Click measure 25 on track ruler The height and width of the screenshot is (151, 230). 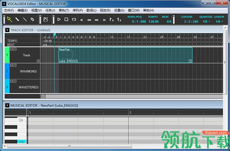162,37
